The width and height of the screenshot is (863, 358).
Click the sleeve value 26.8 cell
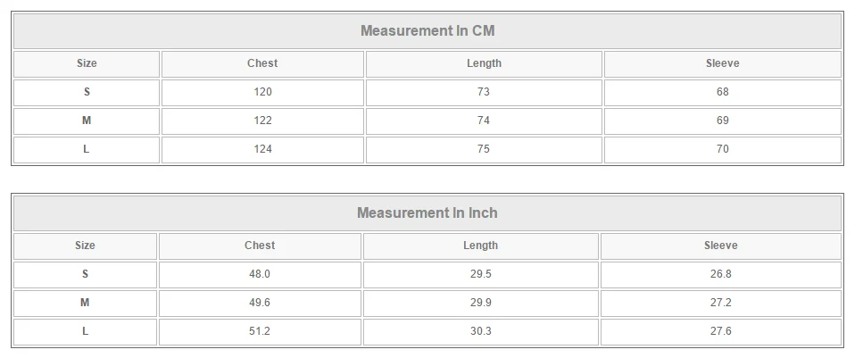click(x=721, y=275)
